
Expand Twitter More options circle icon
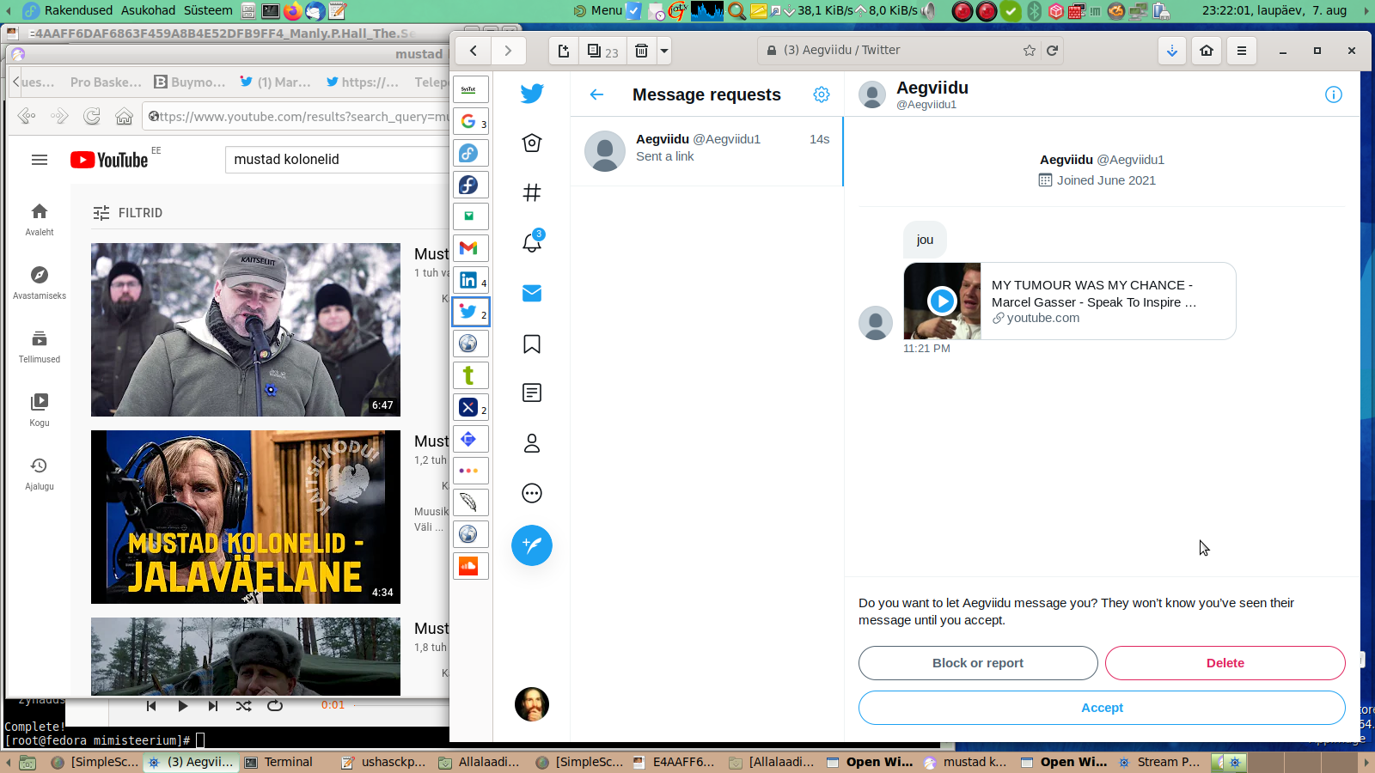(x=532, y=493)
